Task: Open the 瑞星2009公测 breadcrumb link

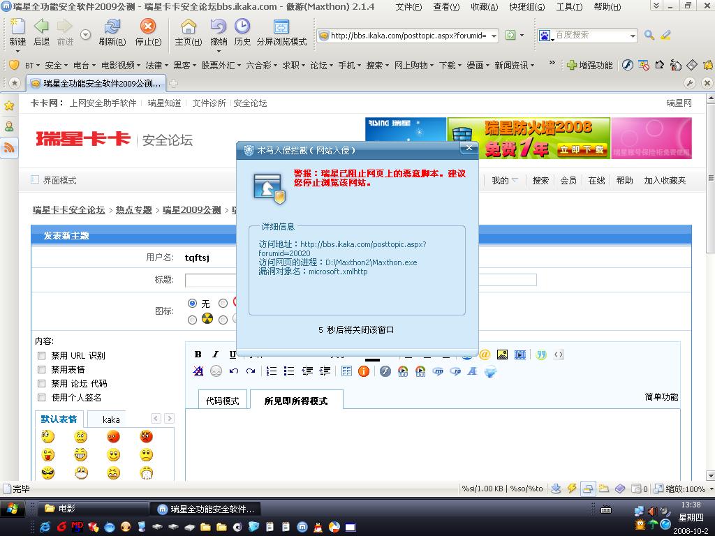Action: (x=191, y=209)
